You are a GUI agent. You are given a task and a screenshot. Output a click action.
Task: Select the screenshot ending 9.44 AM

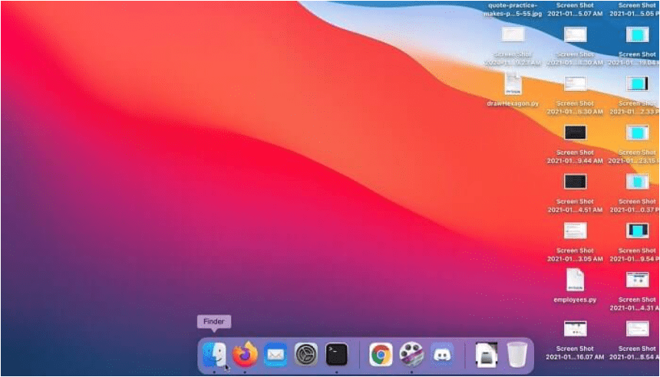click(575, 133)
